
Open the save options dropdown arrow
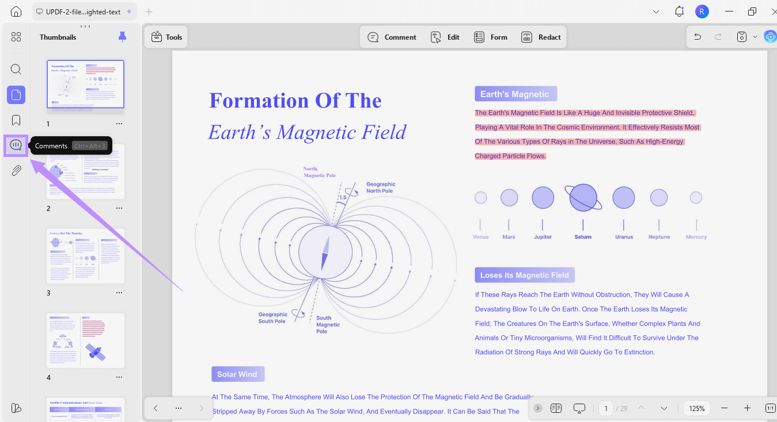click(755, 37)
